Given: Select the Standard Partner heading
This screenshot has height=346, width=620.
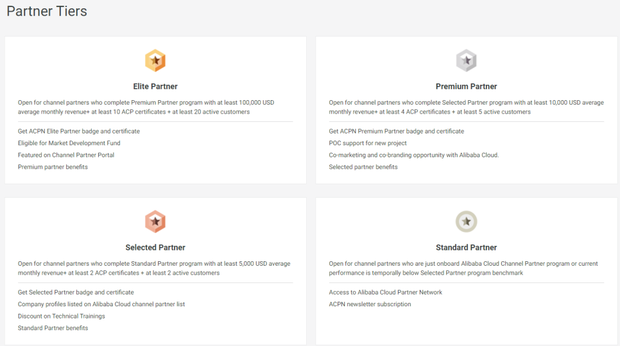Looking at the screenshot, I should coord(467,248).
